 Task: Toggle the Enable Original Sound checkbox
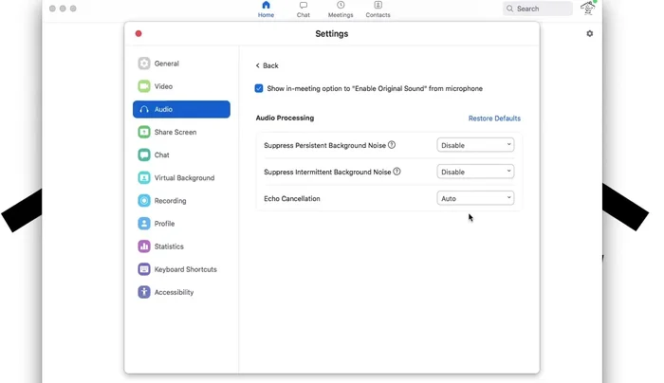(259, 88)
